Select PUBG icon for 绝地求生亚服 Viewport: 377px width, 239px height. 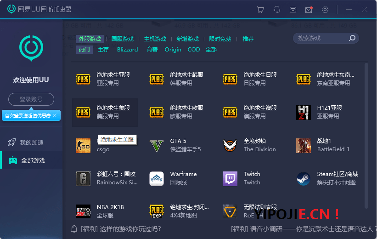coord(83,80)
